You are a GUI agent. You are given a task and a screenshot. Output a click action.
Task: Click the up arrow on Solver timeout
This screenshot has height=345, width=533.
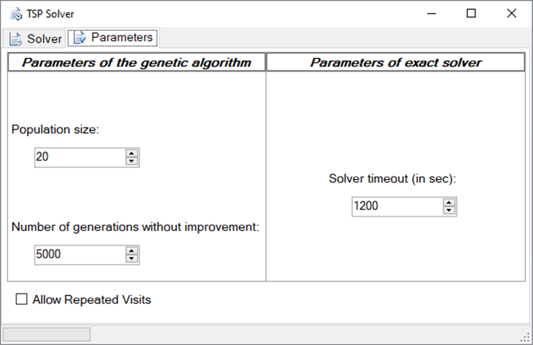tap(449, 203)
